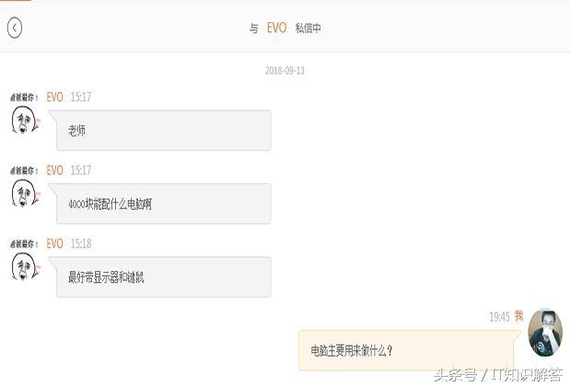Click the 15:18 timestamp
This screenshot has width=571, height=387.
point(81,243)
